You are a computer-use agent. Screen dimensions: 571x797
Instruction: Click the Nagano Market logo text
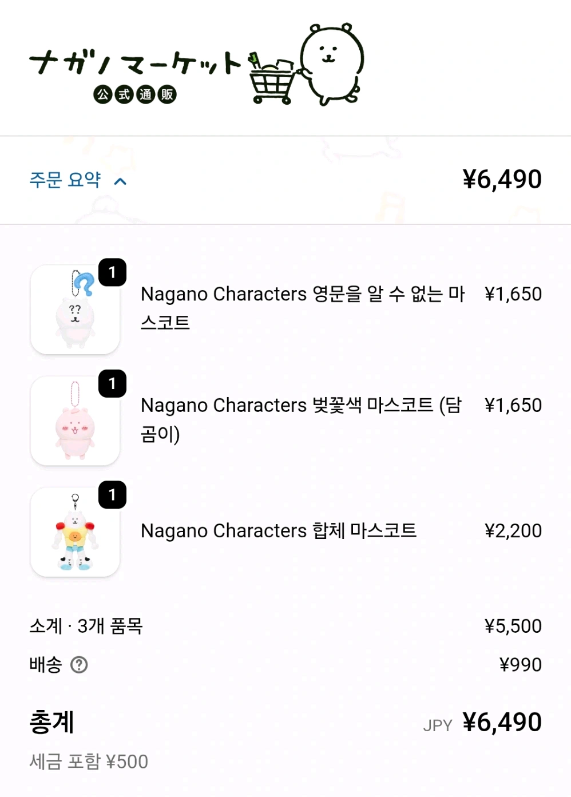pyautogui.click(x=136, y=64)
